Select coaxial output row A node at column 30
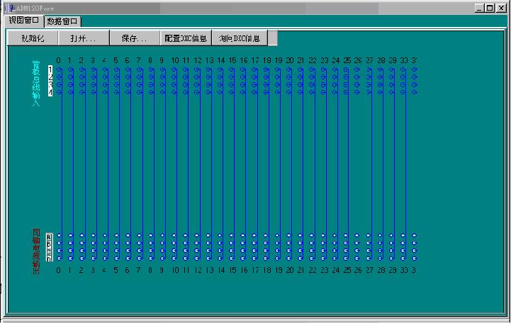This screenshot has height=324, width=511. pyautogui.click(x=403, y=235)
